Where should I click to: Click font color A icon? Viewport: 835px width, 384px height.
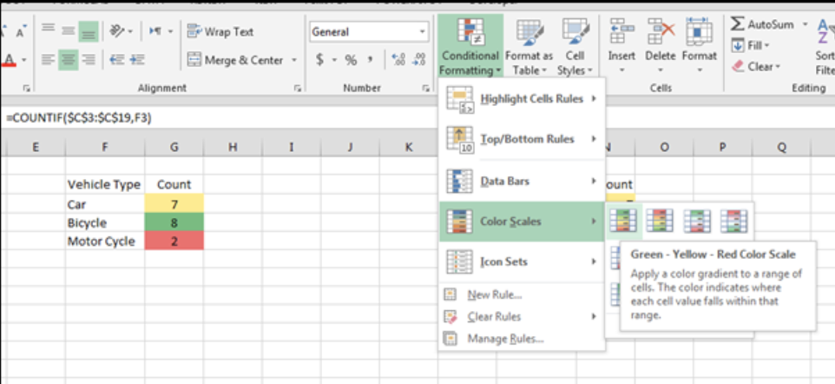[x=10, y=60]
